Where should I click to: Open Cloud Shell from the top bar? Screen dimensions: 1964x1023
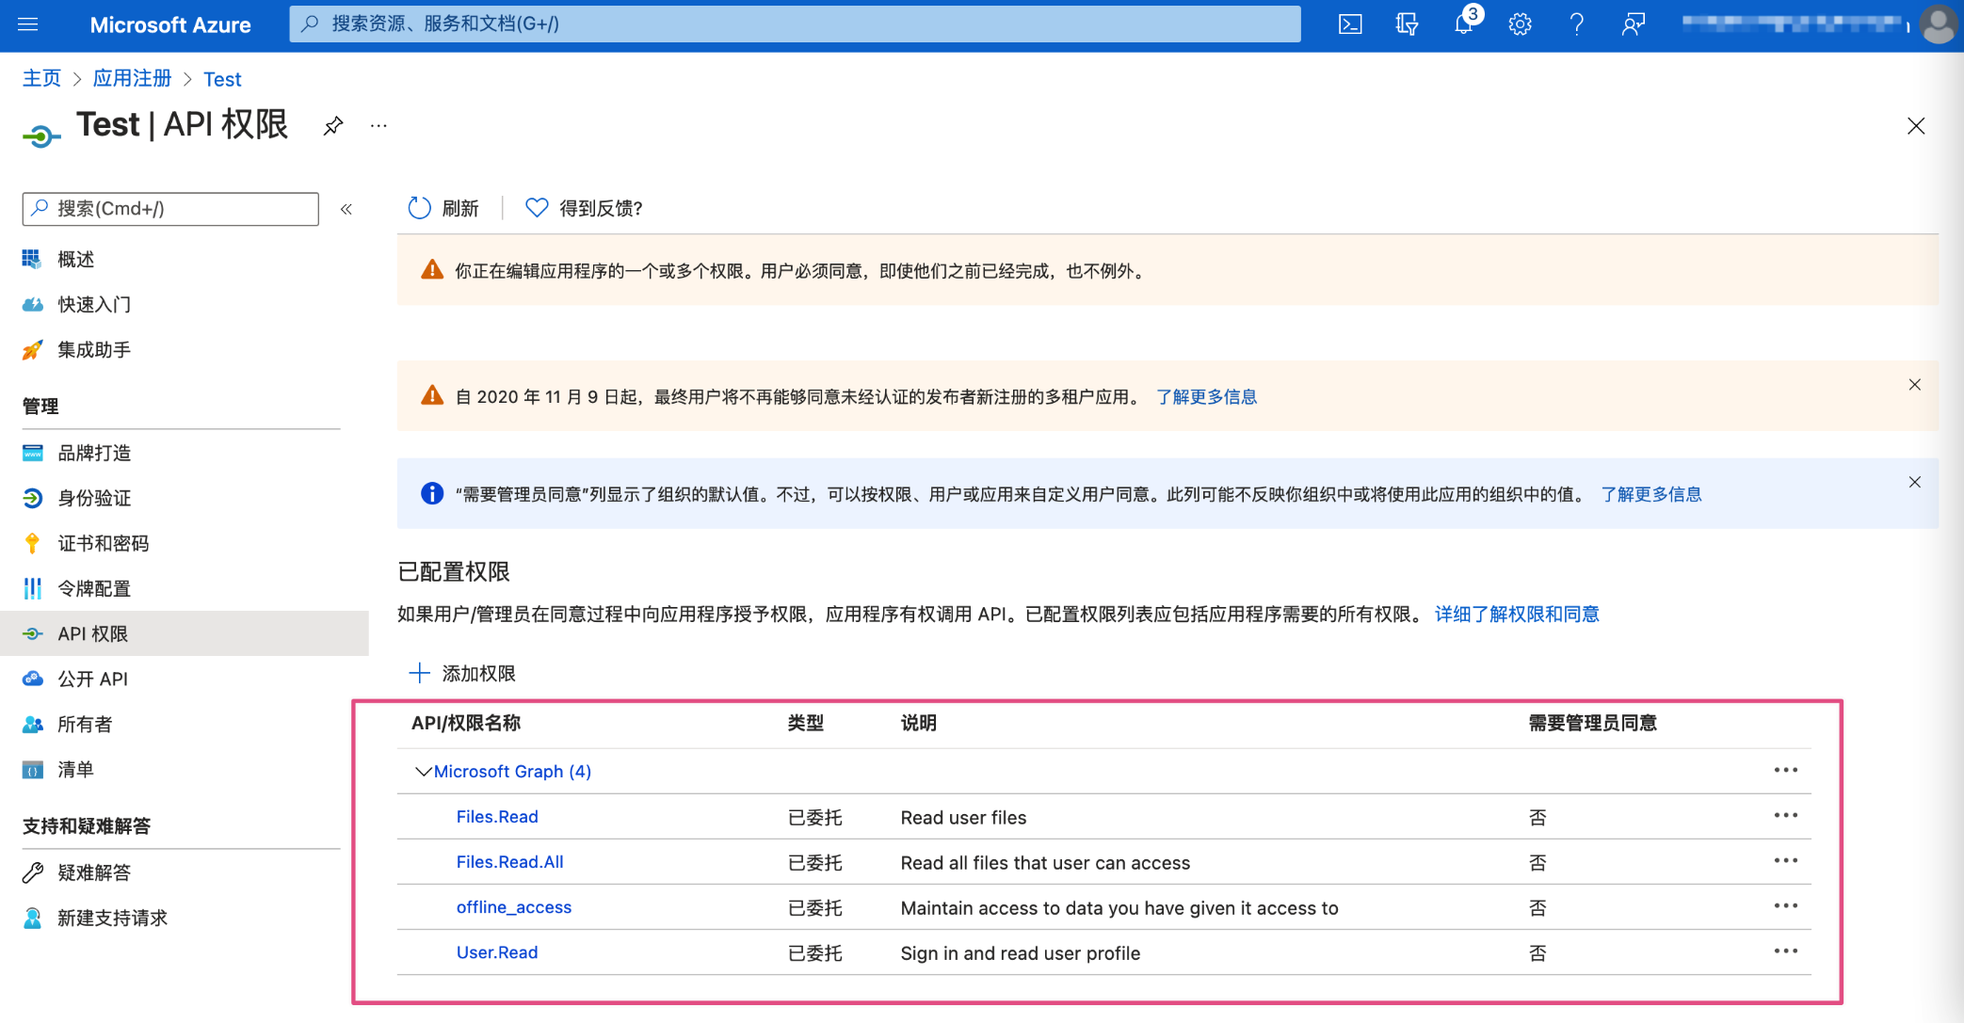click(x=1350, y=24)
